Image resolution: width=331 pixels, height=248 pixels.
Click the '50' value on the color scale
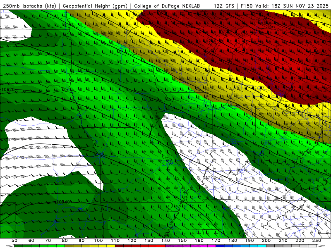point(14,241)
